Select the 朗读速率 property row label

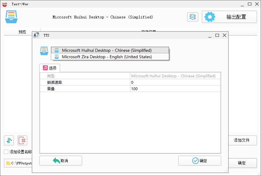pyautogui.click(x=55, y=82)
